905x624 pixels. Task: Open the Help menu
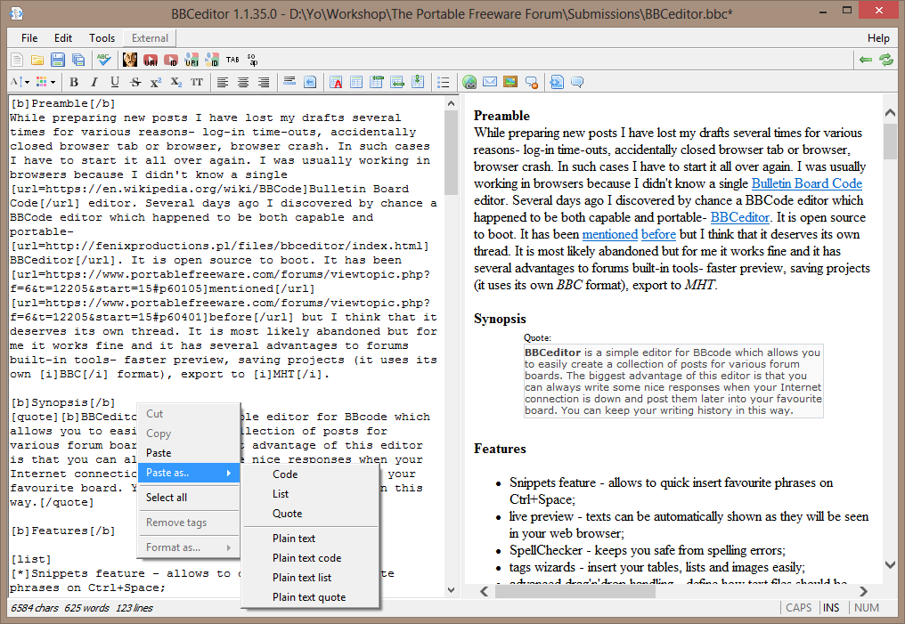[x=878, y=38]
